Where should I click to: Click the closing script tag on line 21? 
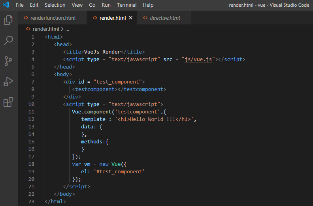tap(76, 186)
